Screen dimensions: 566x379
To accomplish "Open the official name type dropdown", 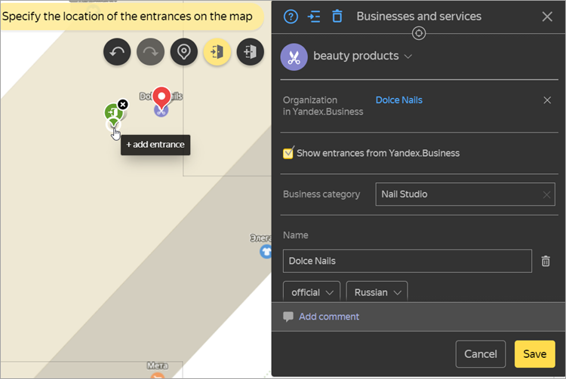I will point(311,292).
